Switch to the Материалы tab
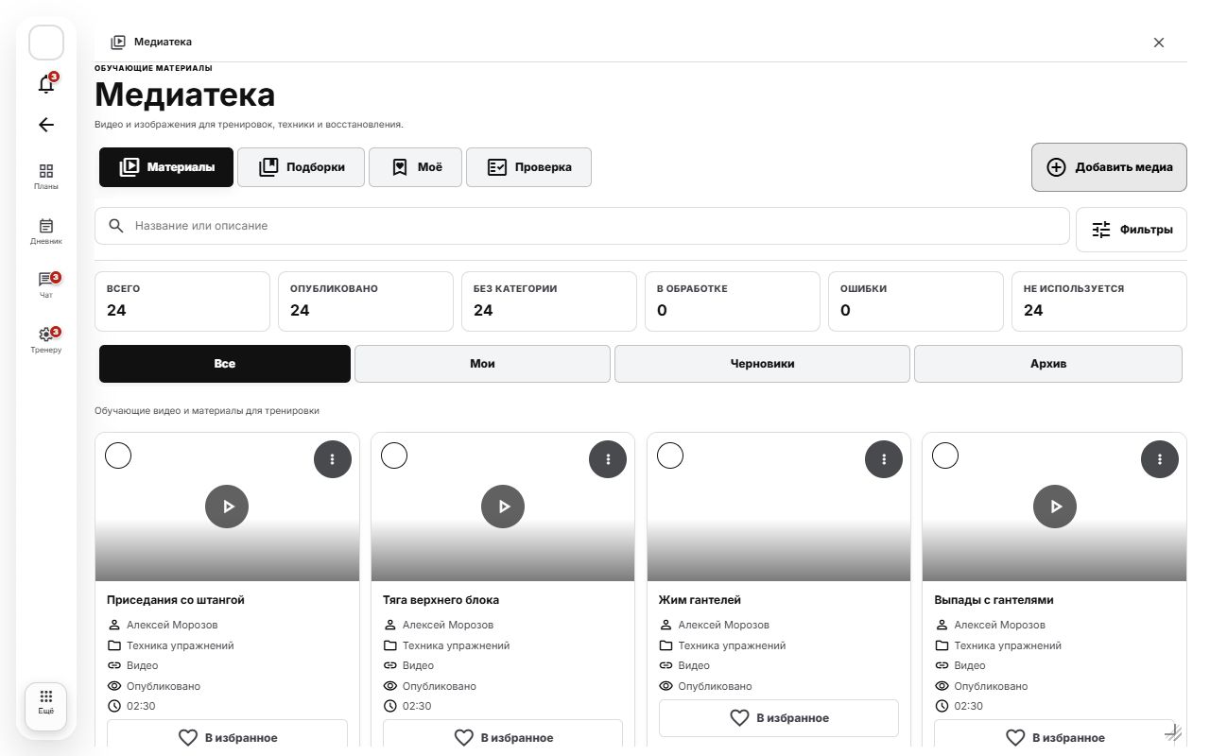 pos(166,167)
